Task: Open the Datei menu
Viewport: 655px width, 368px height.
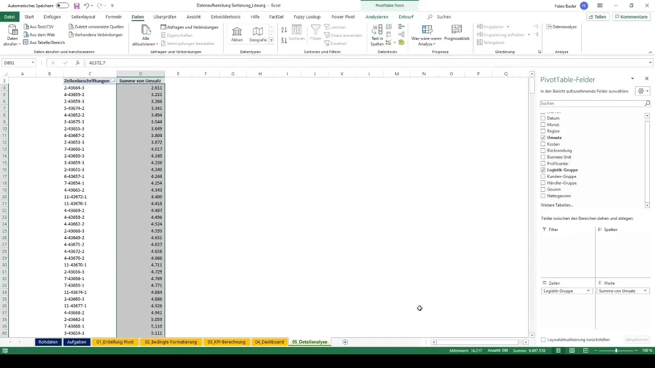Action: (x=9, y=17)
